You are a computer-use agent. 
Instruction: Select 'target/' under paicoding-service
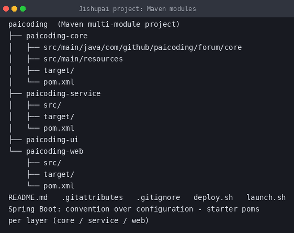(59, 117)
